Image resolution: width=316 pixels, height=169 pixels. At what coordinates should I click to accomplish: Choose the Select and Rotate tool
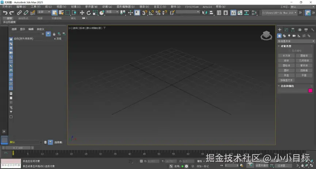pyautogui.click(x=88, y=13)
